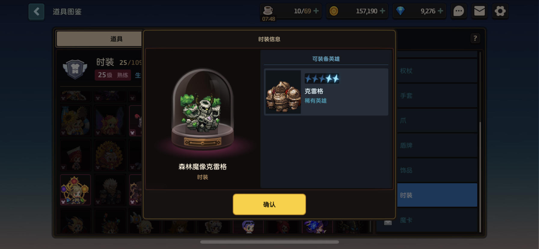The image size is (539, 249).
Task: Add gems with plus icon
Action: [x=440, y=11]
